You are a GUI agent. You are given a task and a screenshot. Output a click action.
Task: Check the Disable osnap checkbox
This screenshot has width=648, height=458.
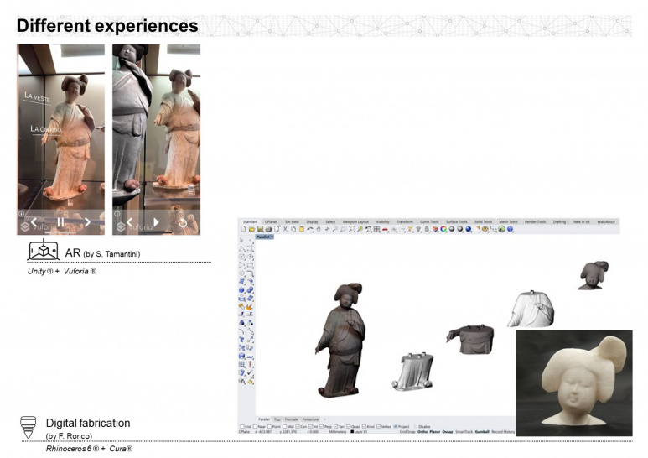tap(416, 427)
